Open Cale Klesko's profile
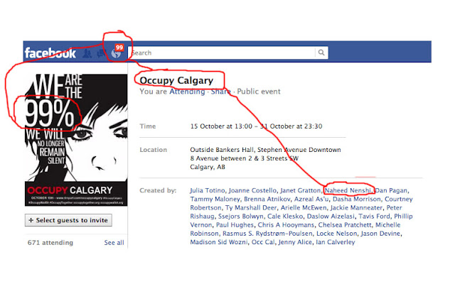 click(285, 217)
